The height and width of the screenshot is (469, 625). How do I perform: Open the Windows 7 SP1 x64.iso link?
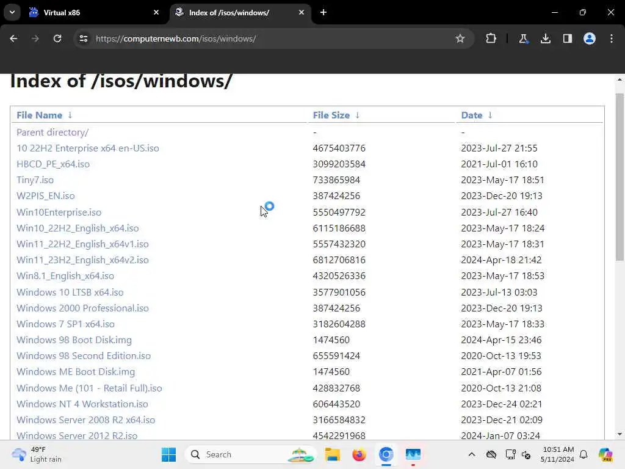coord(66,324)
